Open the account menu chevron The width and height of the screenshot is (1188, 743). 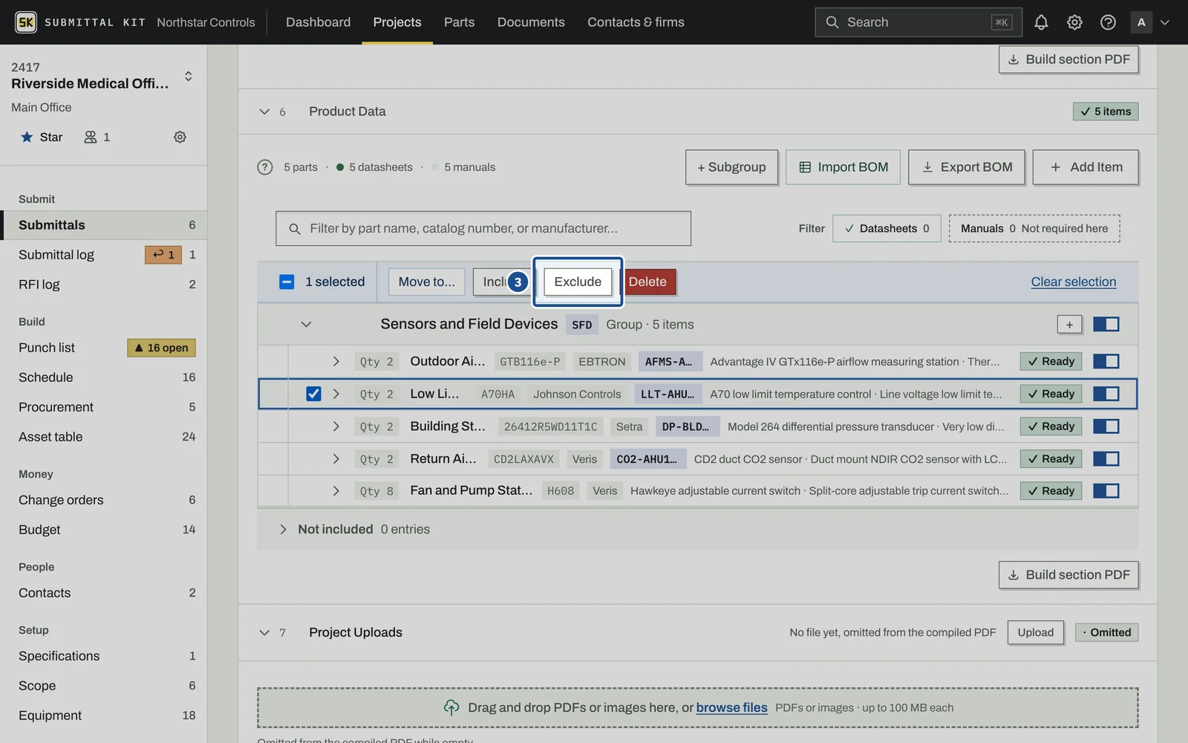(x=1165, y=22)
